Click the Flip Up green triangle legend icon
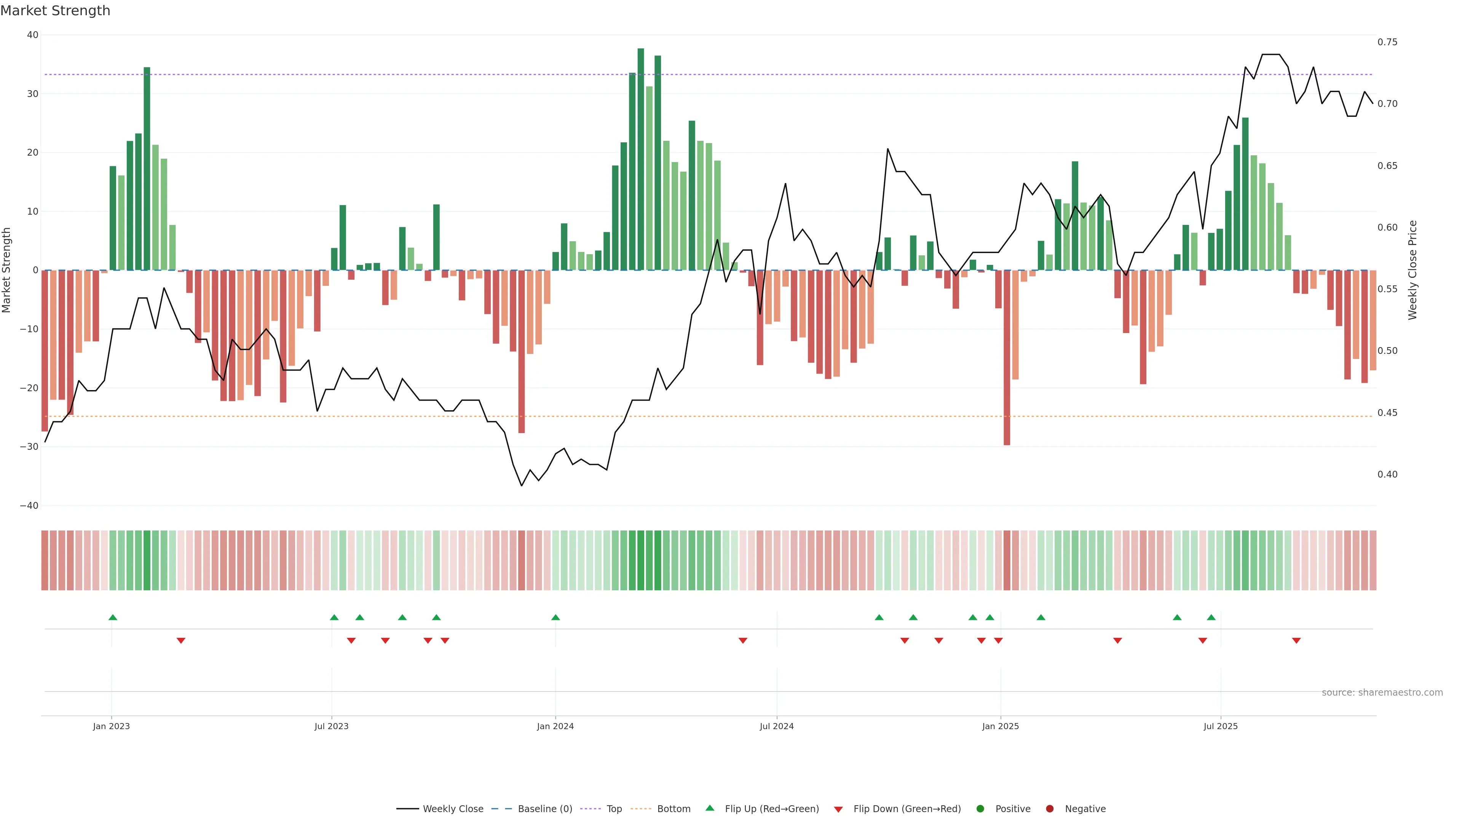 [709, 808]
